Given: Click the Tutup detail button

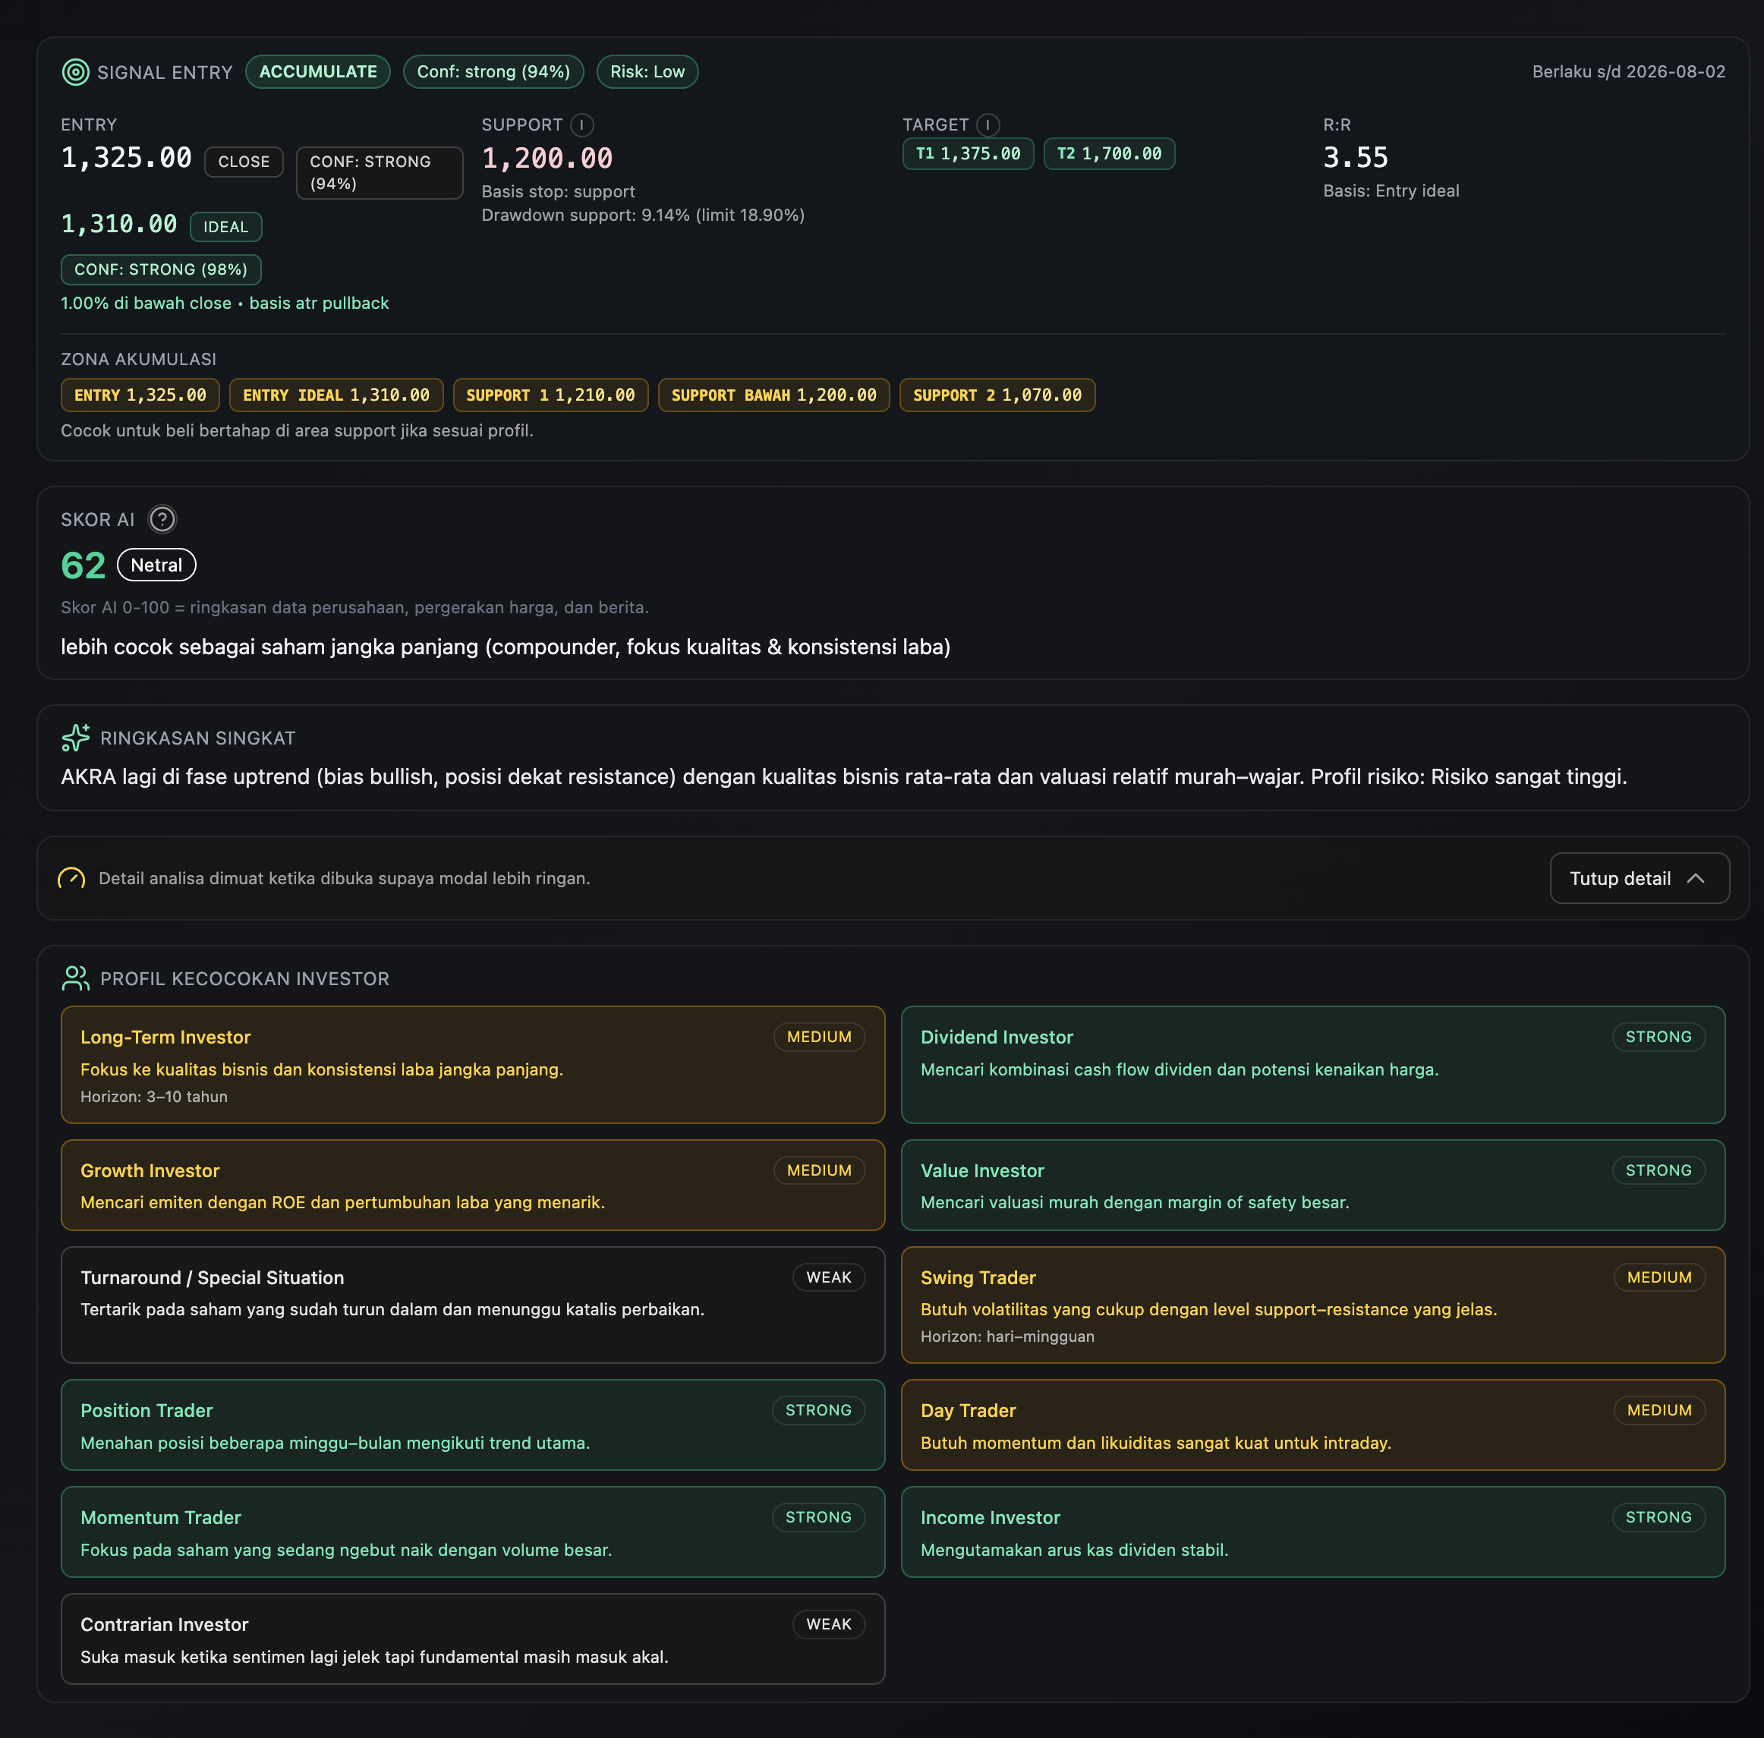Looking at the screenshot, I should click(1621, 878).
